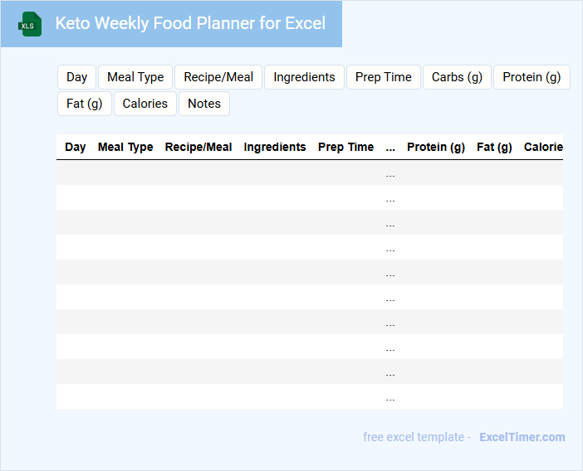583x471 pixels.
Task: Select the Day column tag
Action: (77, 77)
